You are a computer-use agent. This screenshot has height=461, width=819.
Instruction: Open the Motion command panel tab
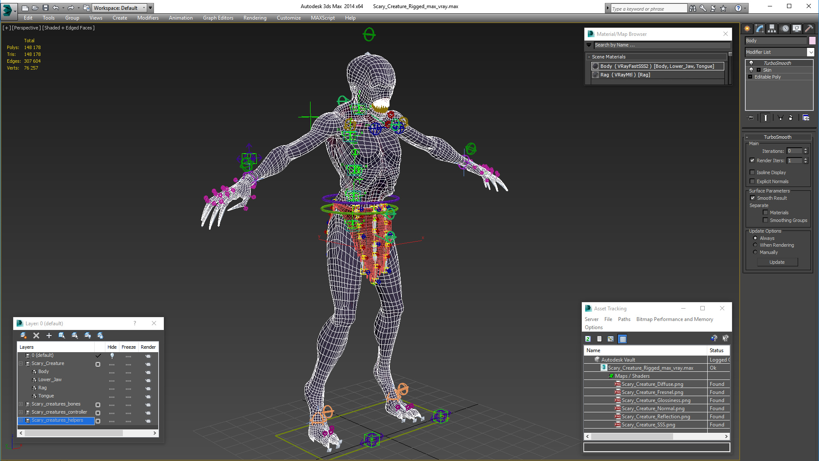pos(785,29)
